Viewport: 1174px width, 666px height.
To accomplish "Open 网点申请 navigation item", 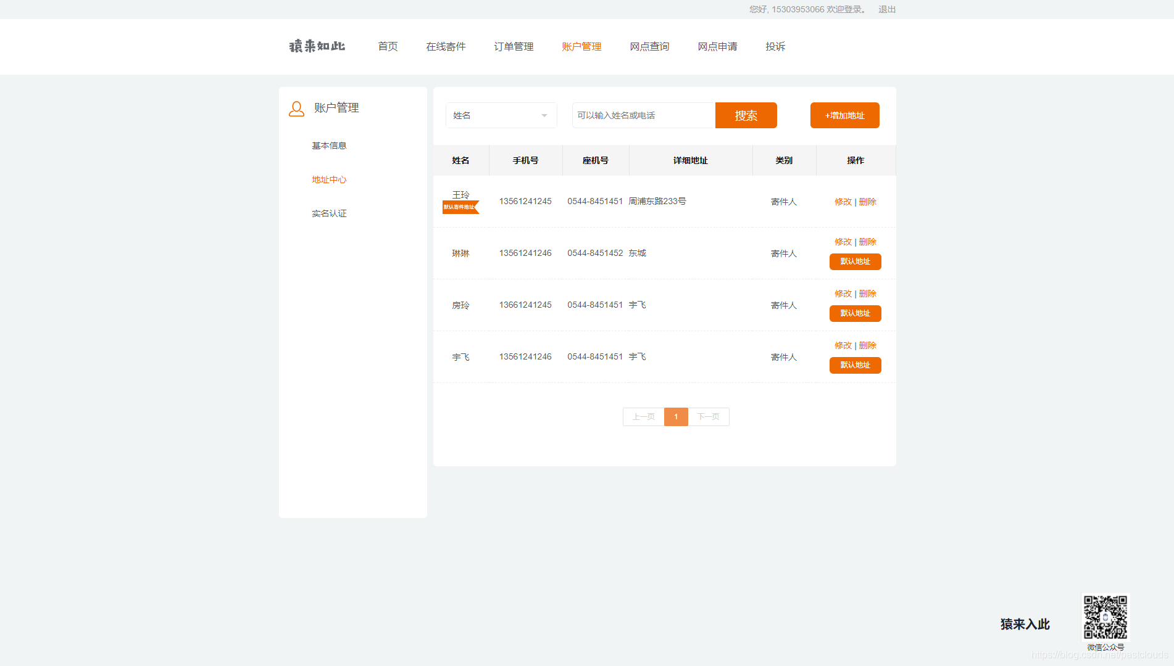I will coord(717,46).
